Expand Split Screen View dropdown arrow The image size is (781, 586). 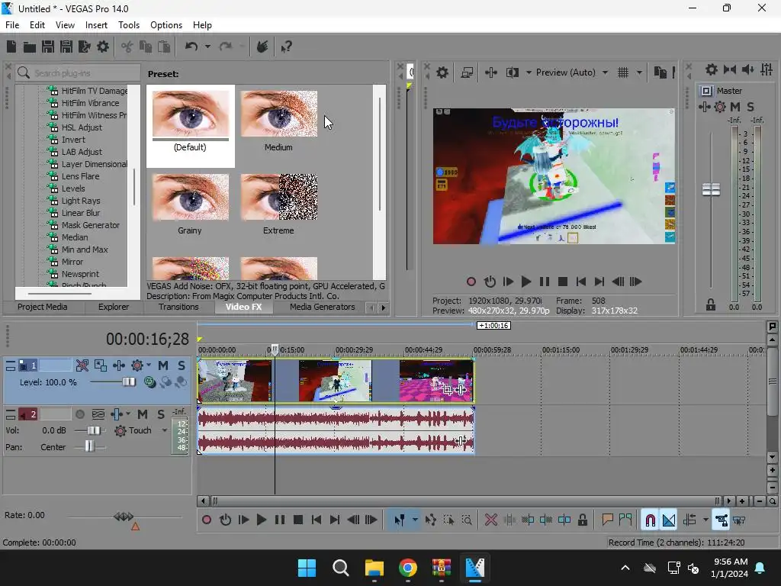pos(529,72)
